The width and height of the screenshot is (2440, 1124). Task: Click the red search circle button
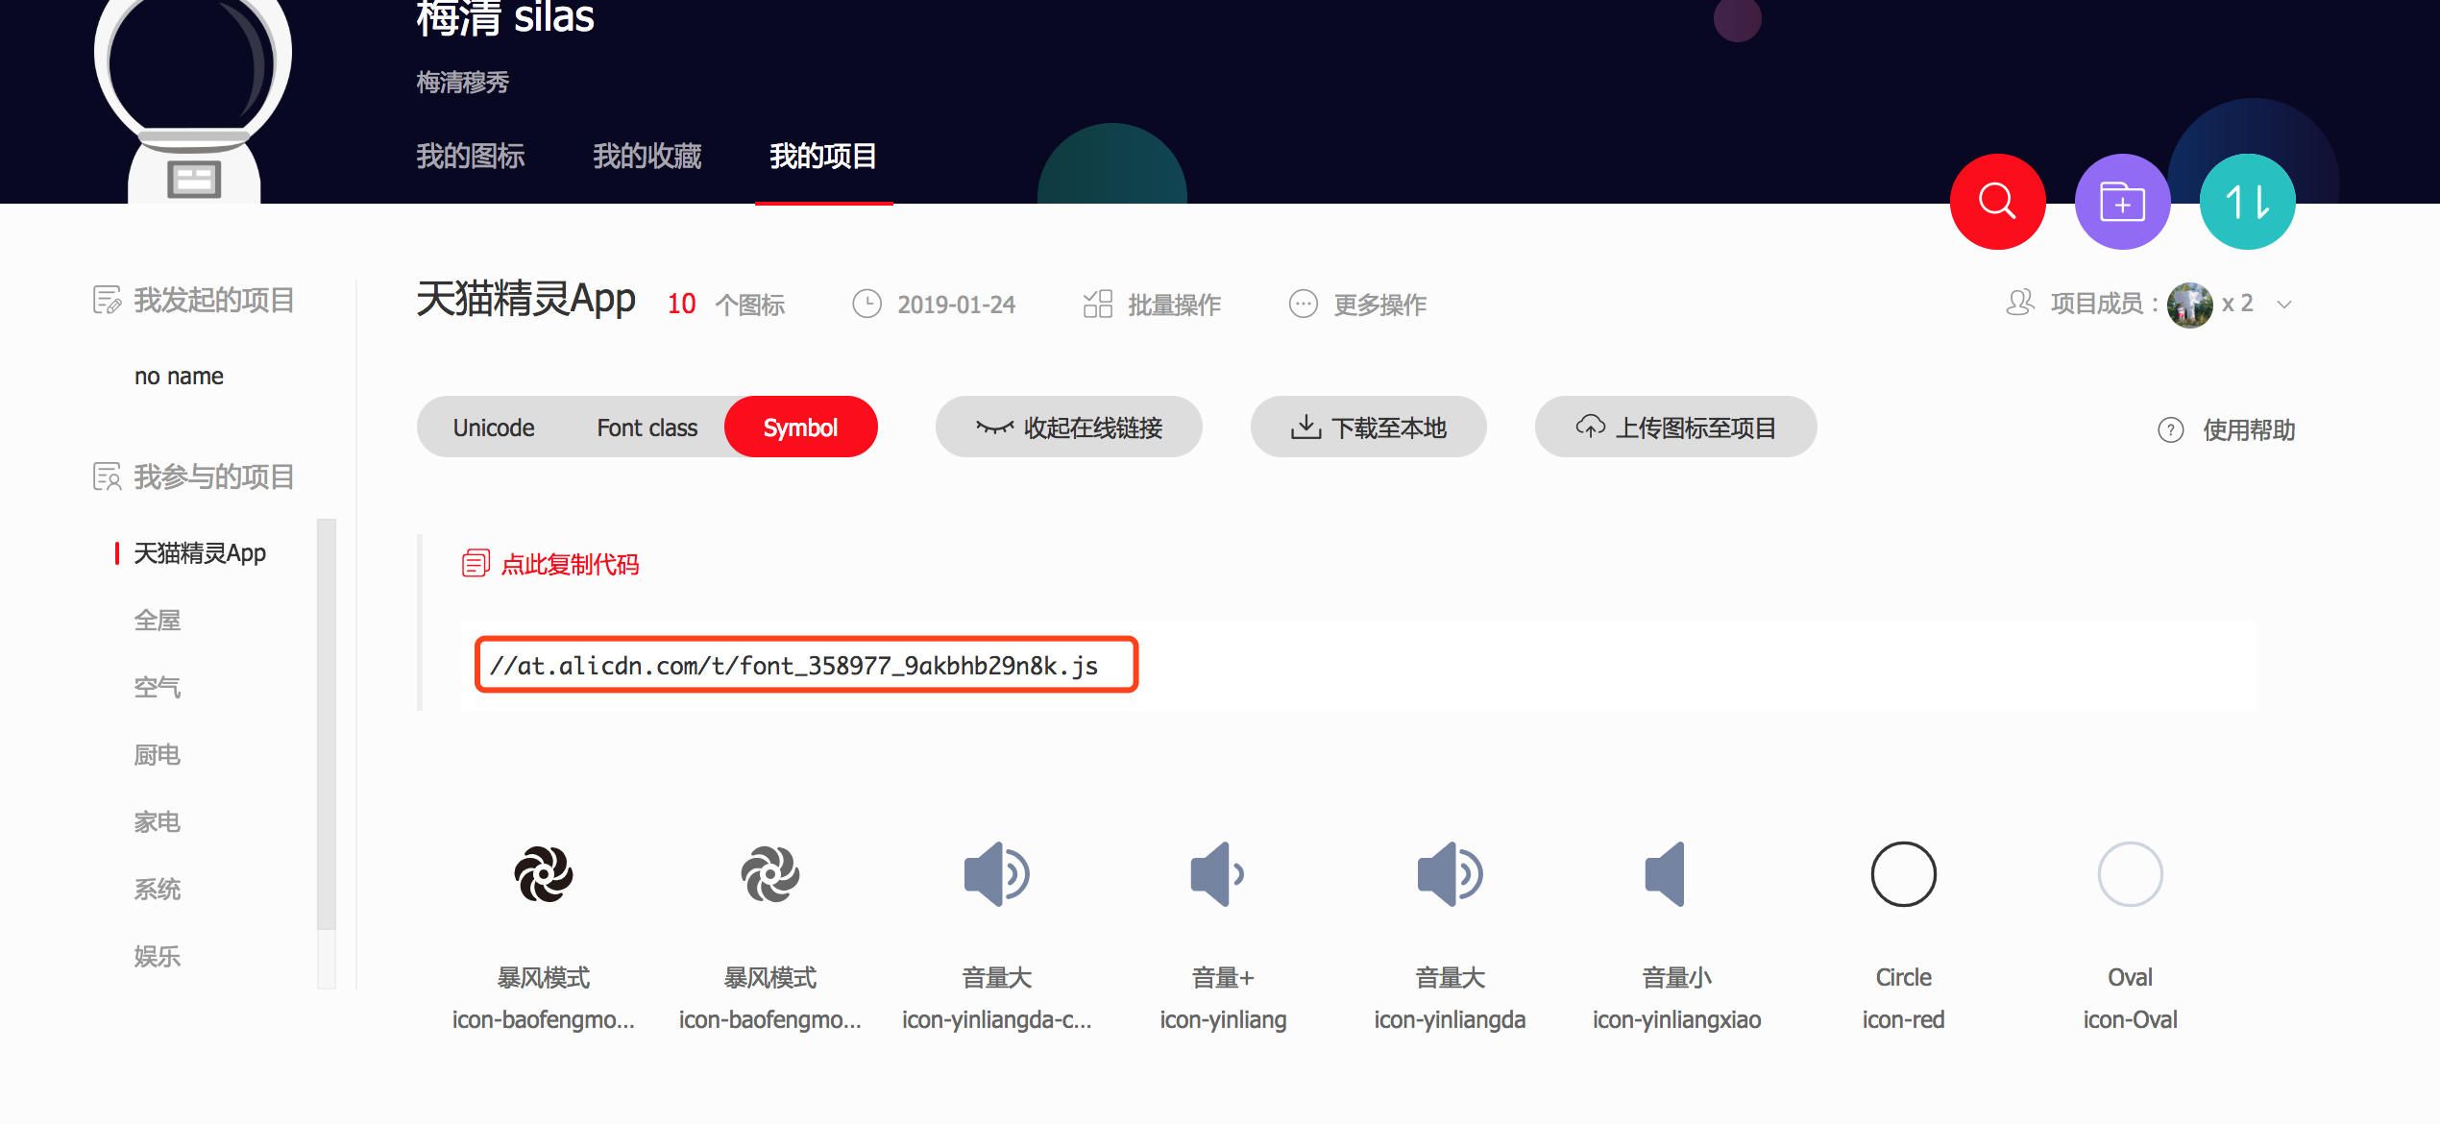point(1997,202)
